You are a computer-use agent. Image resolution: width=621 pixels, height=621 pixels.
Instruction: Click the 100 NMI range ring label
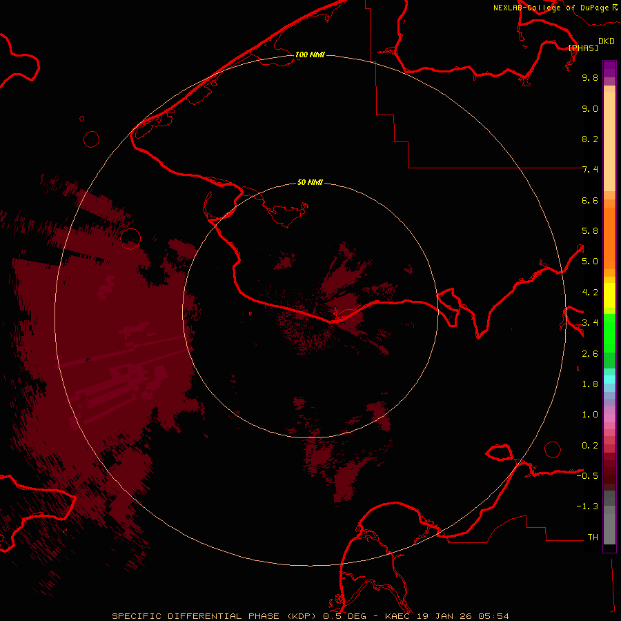(310, 55)
